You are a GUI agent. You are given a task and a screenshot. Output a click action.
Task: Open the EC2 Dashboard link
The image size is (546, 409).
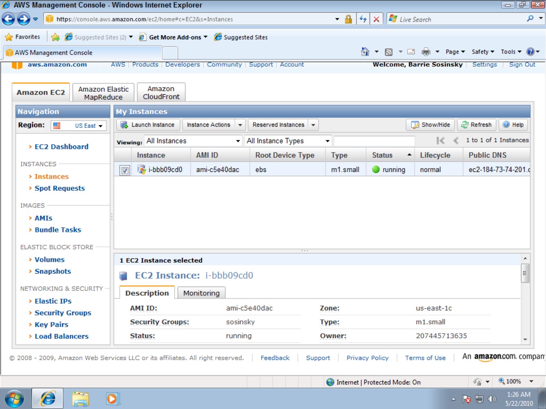62,147
